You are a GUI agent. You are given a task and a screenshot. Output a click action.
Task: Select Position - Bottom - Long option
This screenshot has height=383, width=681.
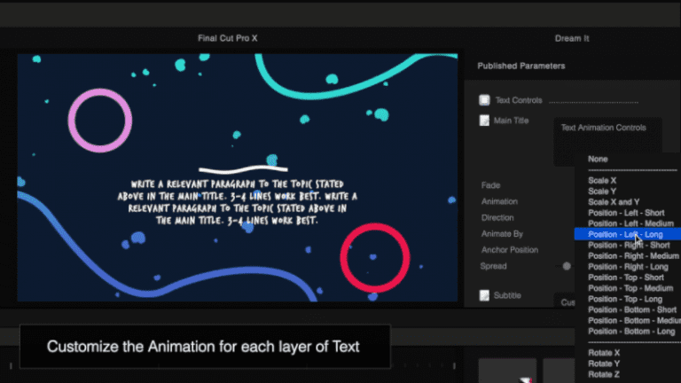click(x=631, y=332)
